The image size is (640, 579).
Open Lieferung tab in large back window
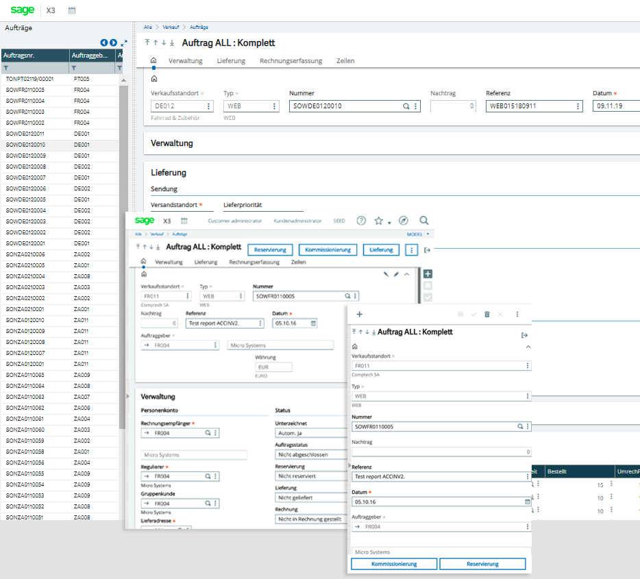(x=231, y=61)
